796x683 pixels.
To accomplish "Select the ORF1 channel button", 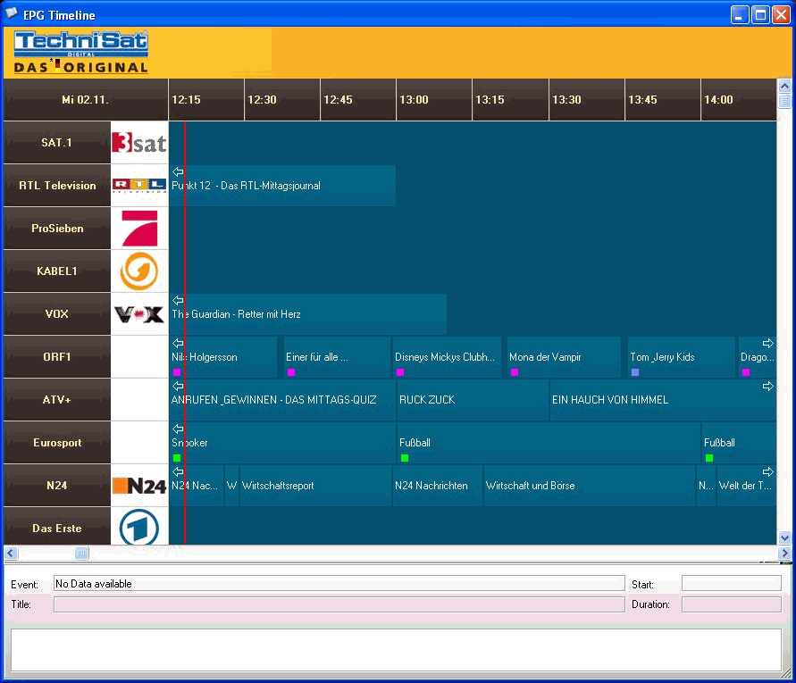I will point(57,357).
